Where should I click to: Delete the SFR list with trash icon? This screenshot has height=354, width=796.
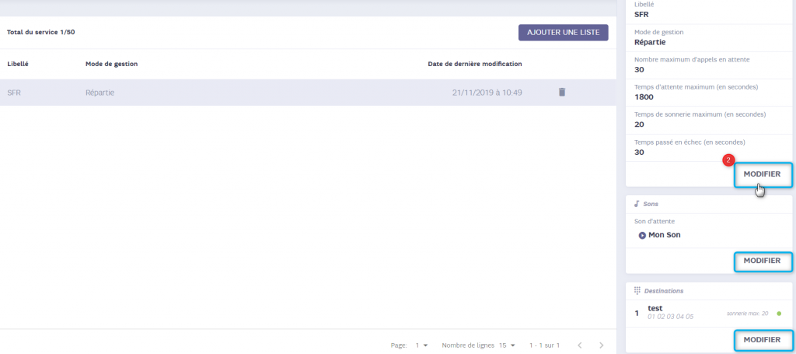pos(562,92)
